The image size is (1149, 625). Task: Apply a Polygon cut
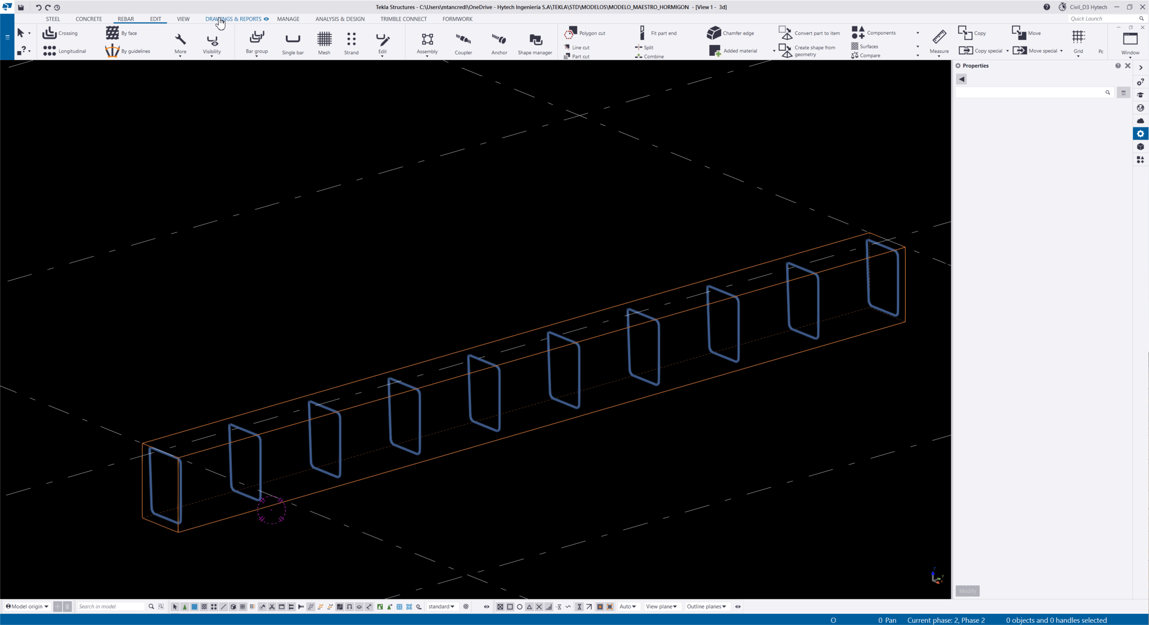(589, 32)
